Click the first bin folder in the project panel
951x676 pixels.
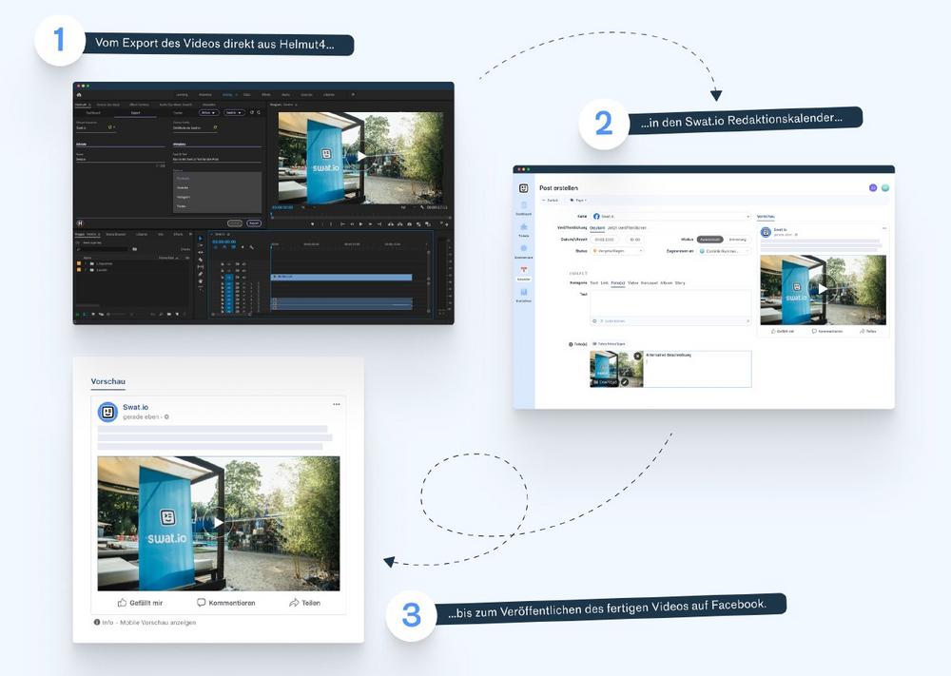[x=92, y=263]
